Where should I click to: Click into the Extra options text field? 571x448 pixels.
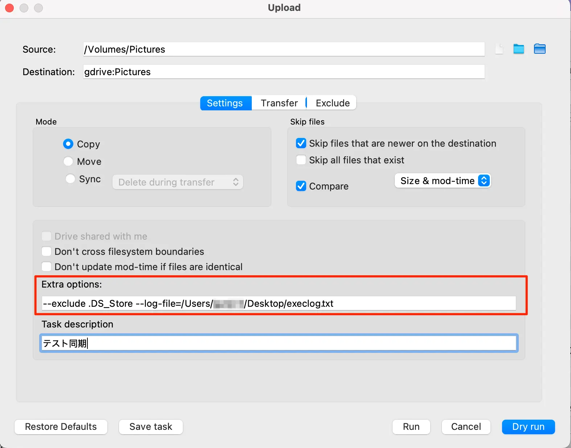pyautogui.click(x=399, y=304)
